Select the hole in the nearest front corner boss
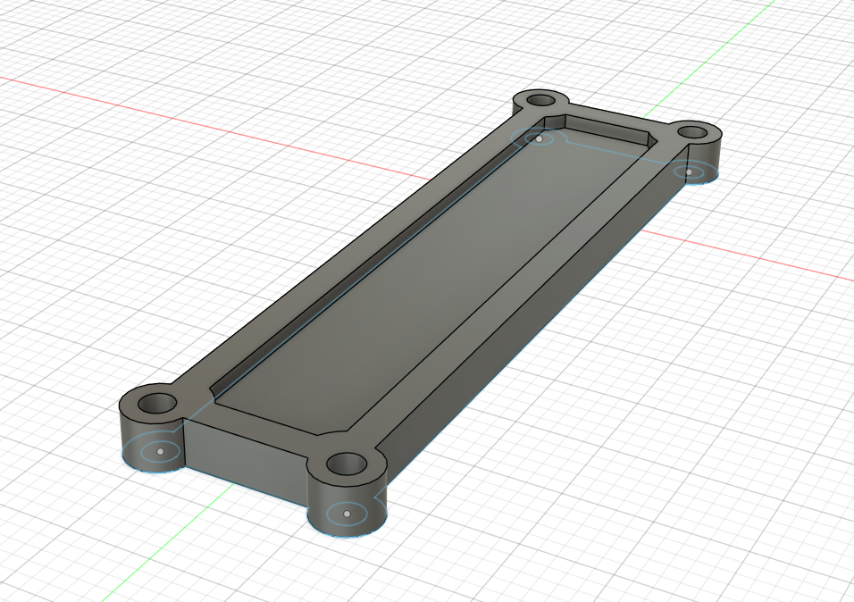854x602 pixels. click(347, 464)
